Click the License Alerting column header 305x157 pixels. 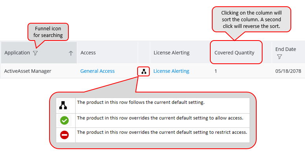pos(171,53)
